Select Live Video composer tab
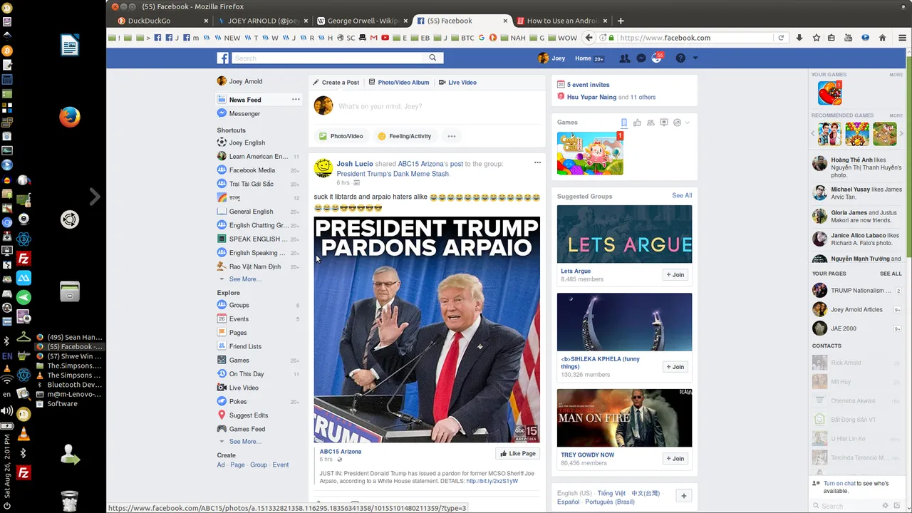912x513 pixels. (457, 83)
